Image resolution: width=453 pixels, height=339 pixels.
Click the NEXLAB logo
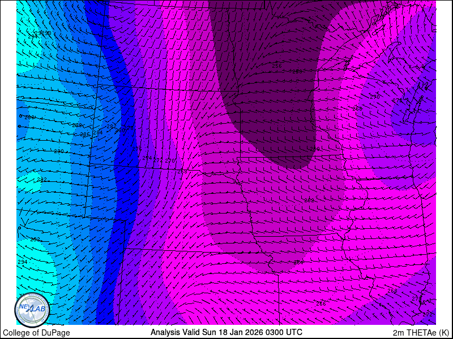point(32,310)
